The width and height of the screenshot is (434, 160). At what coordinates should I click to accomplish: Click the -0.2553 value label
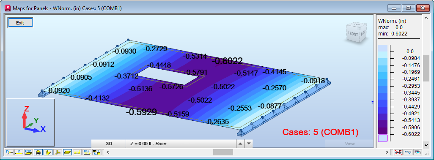pos(240,108)
